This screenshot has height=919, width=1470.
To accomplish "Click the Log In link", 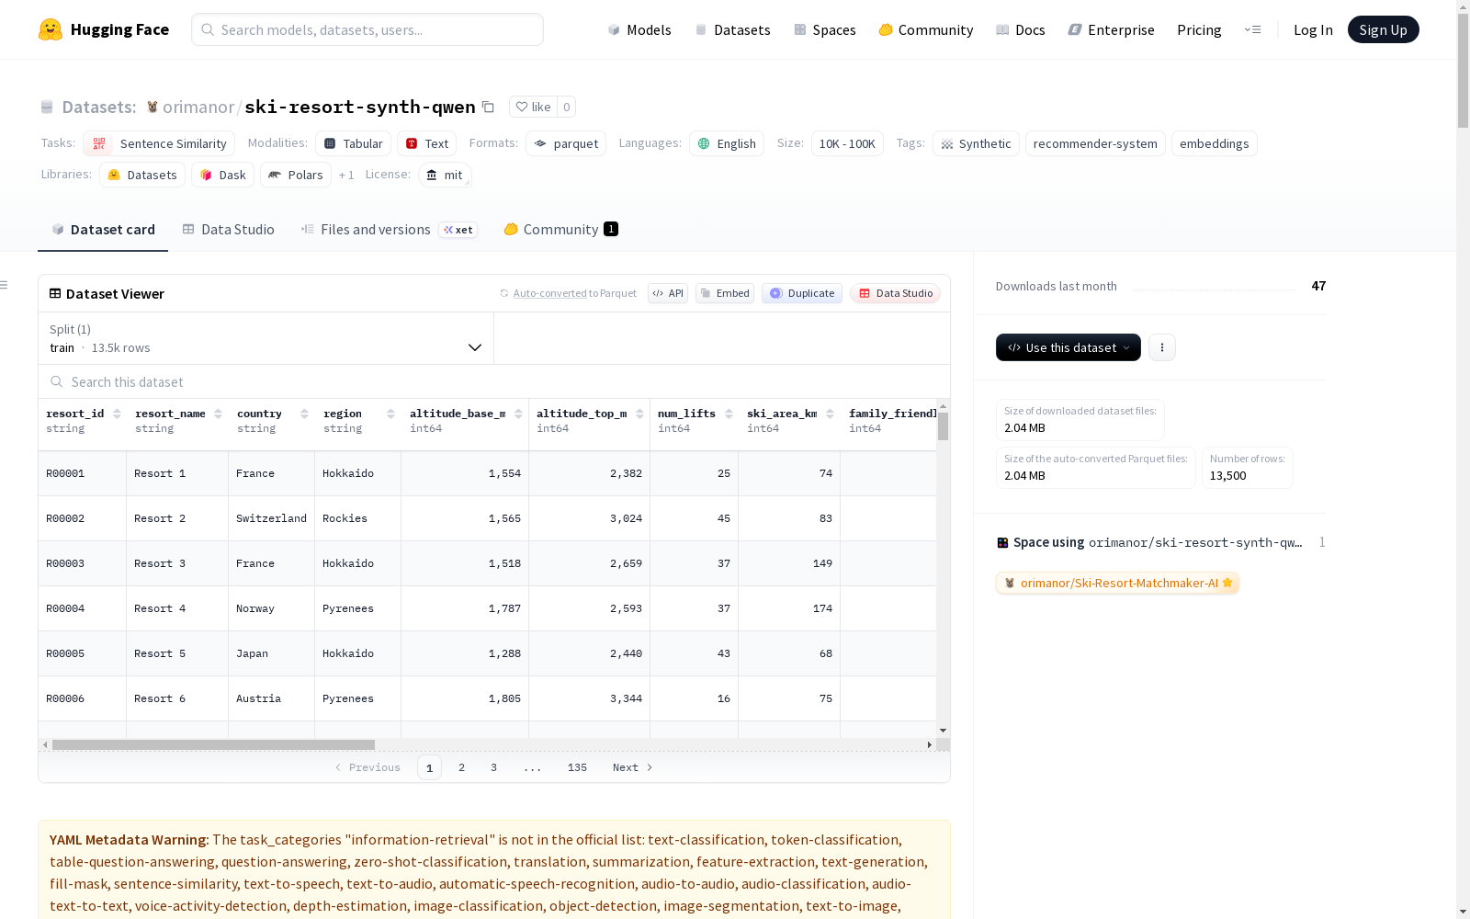I will (x=1313, y=29).
